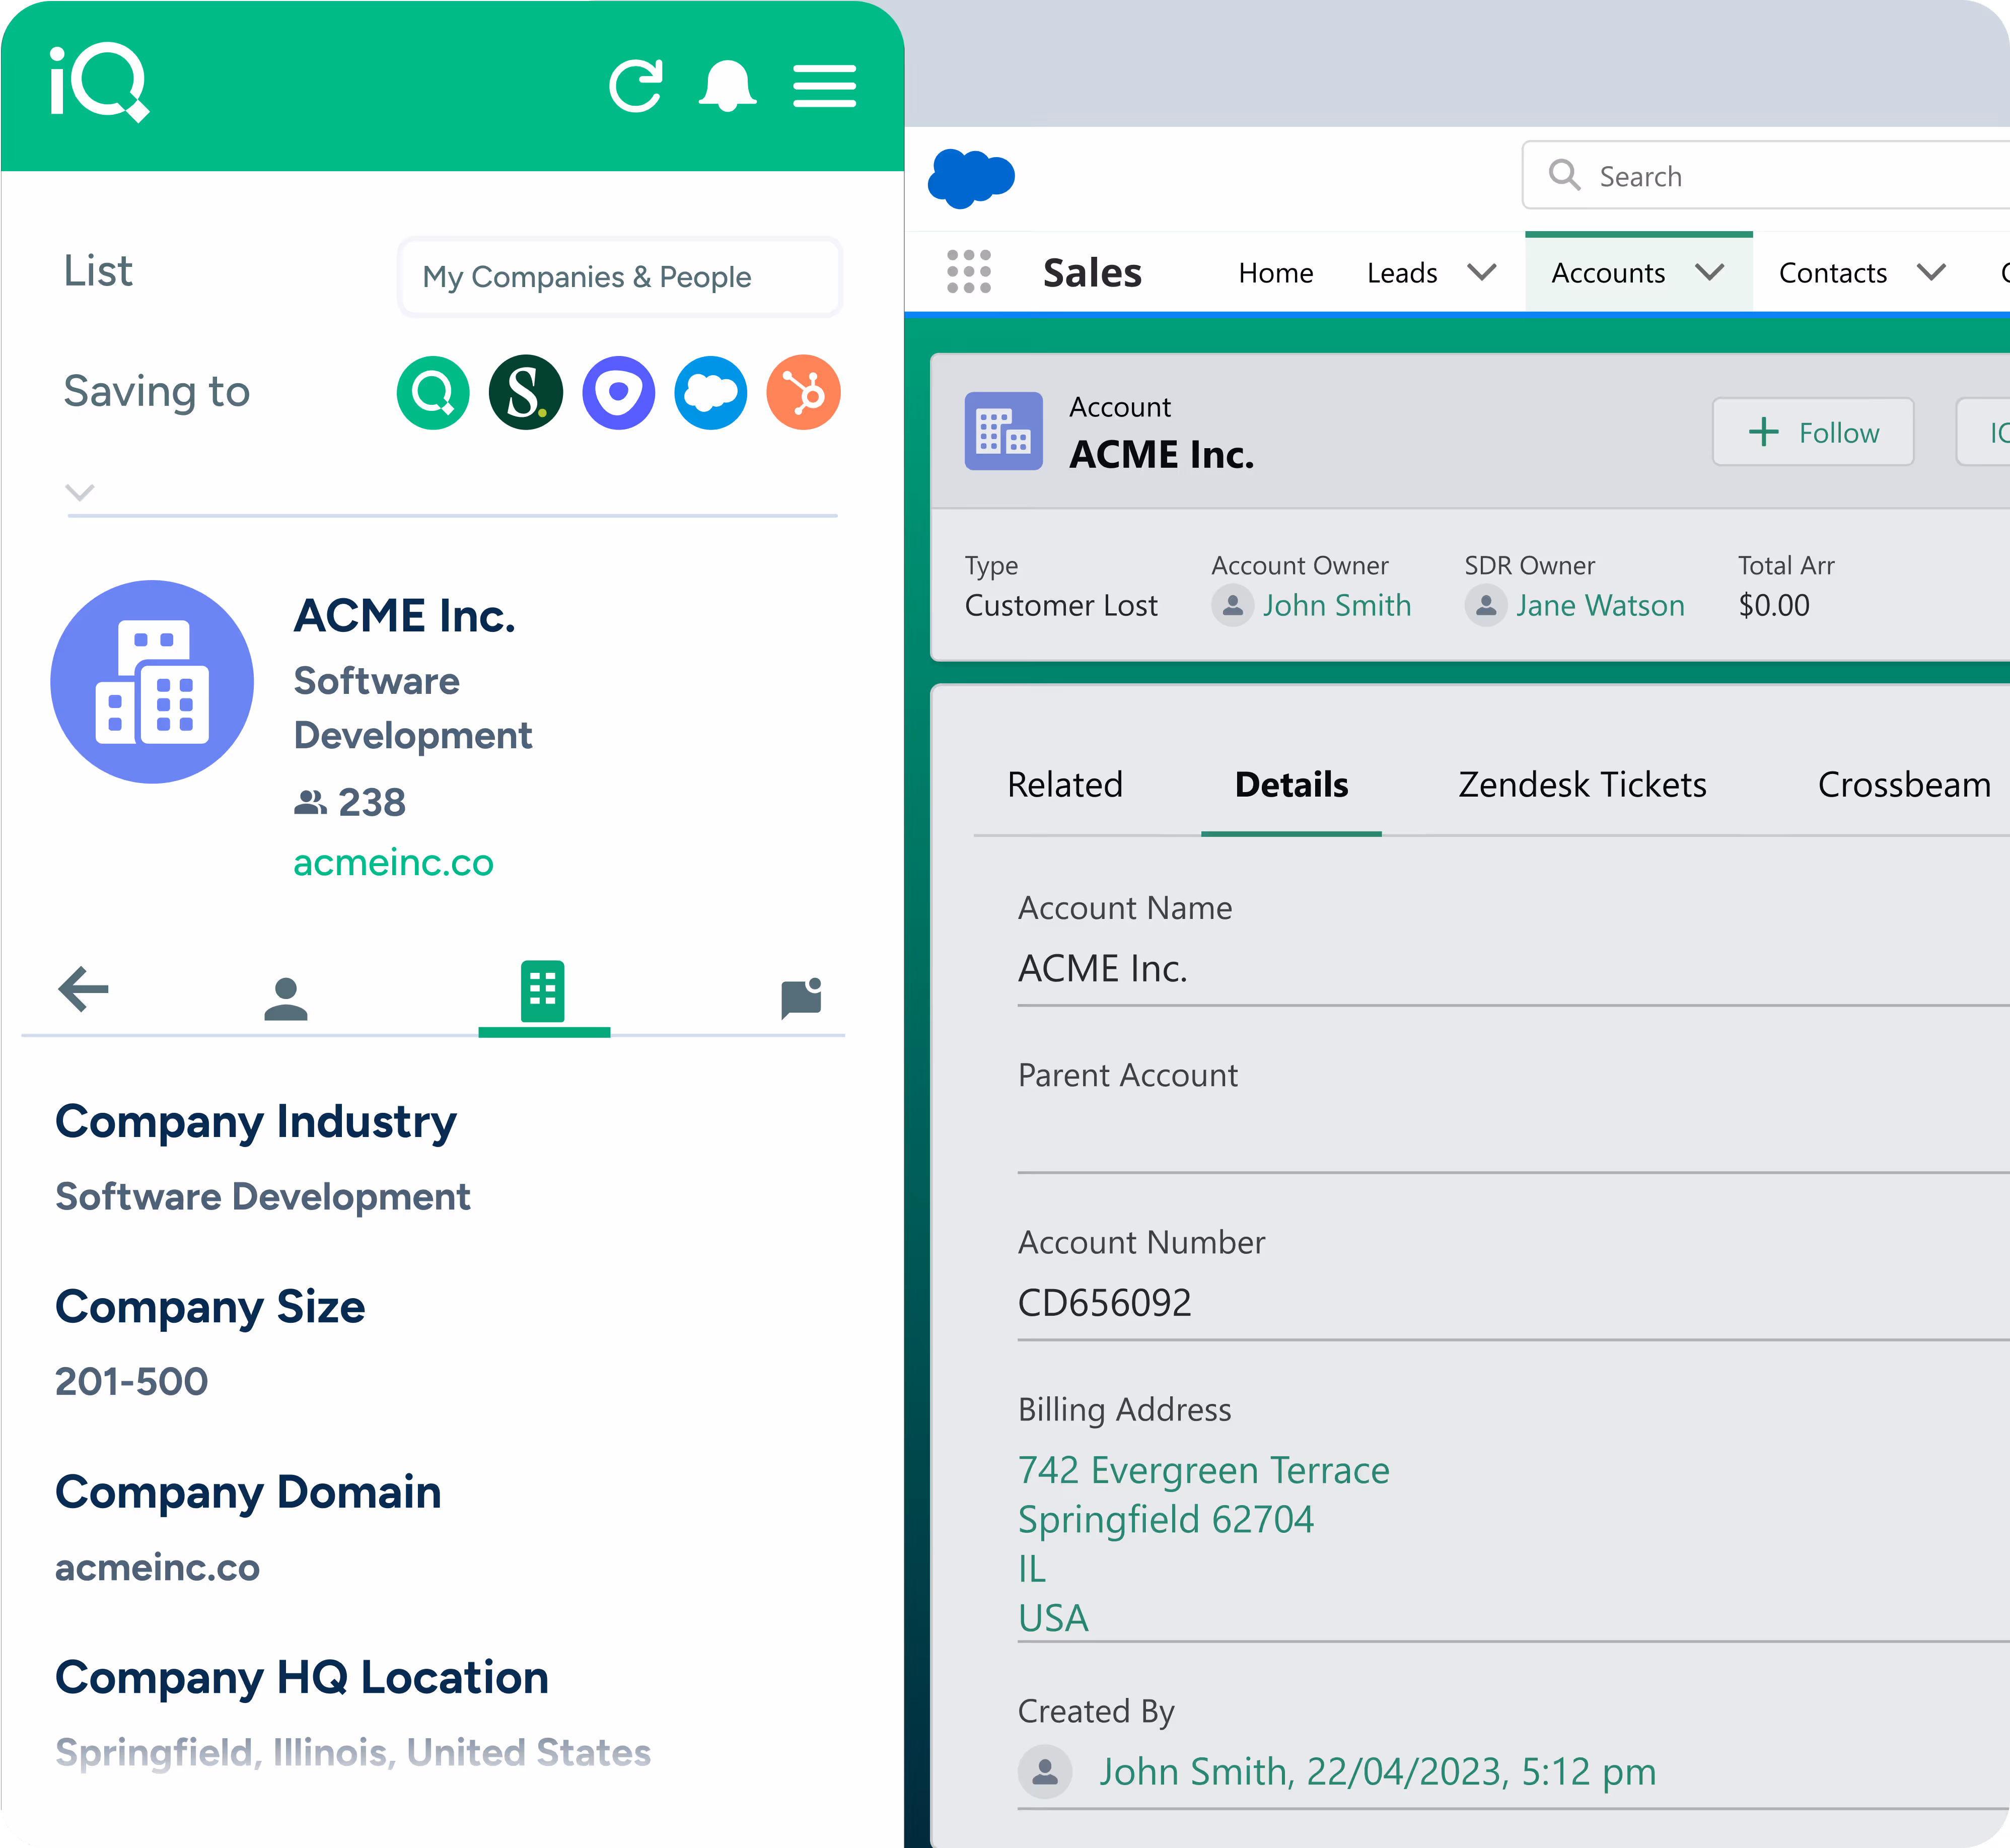
Task: Open the My Companies & People list dropdown
Action: pyautogui.click(x=620, y=277)
